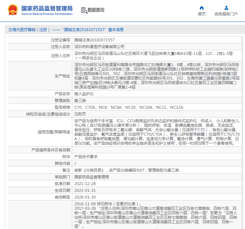The image size is (245, 229).
Task: Open the 政务服务门户 link
Action: pyautogui.click(x=226, y=14)
